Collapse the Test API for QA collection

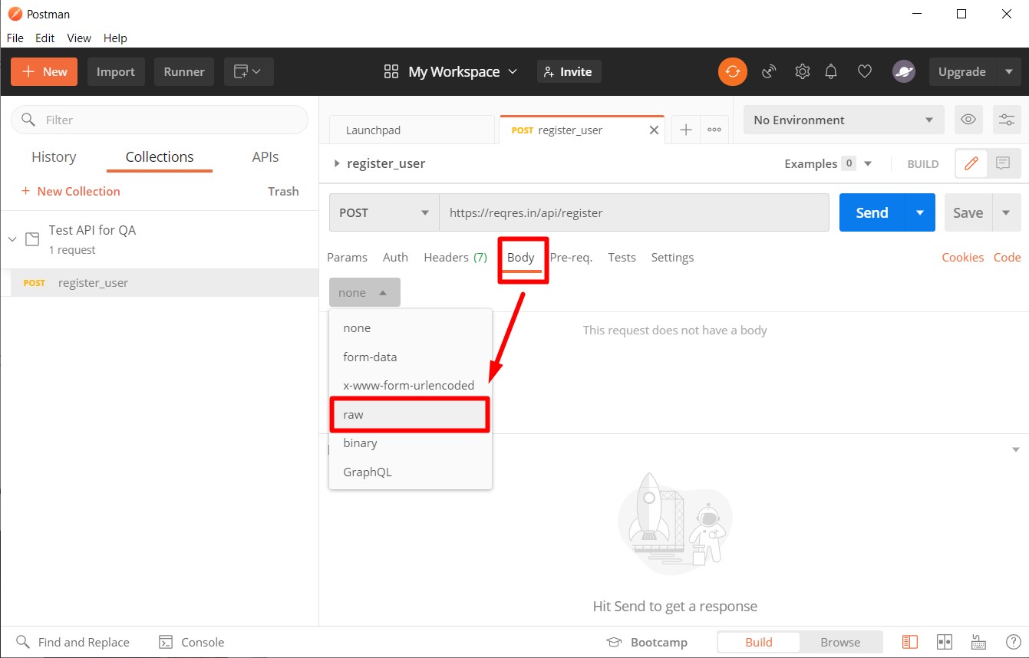pyautogui.click(x=12, y=239)
